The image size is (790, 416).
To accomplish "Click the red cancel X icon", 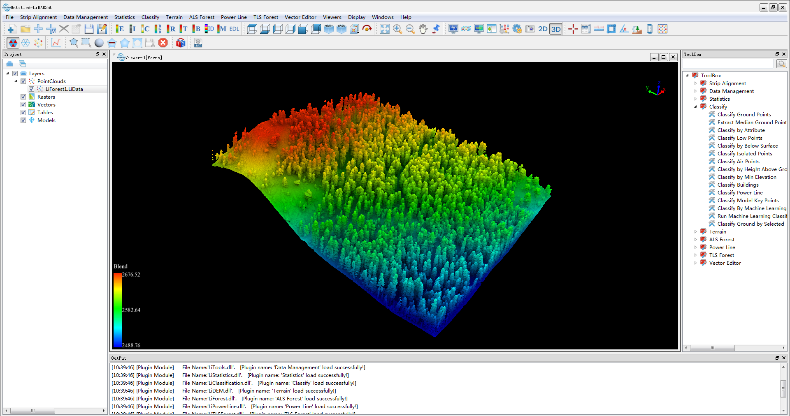I will [x=163, y=43].
